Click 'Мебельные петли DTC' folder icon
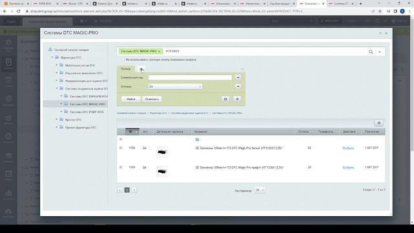 (x=61, y=65)
